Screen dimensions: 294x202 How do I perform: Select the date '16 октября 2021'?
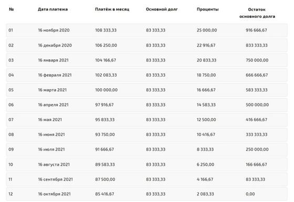tap(55, 194)
